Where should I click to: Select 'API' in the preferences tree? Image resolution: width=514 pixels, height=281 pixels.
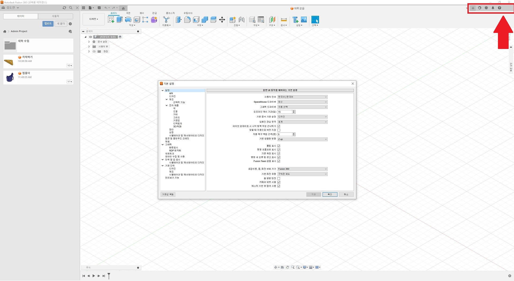click(x=171, y=93)
